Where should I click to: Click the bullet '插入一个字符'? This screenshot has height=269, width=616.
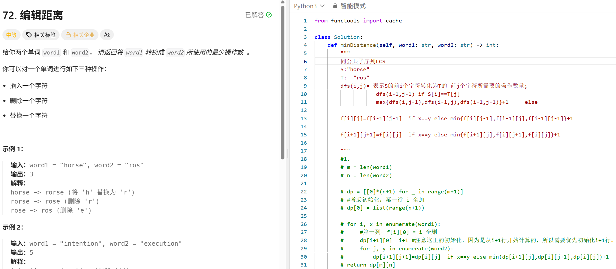pos(29,86)
